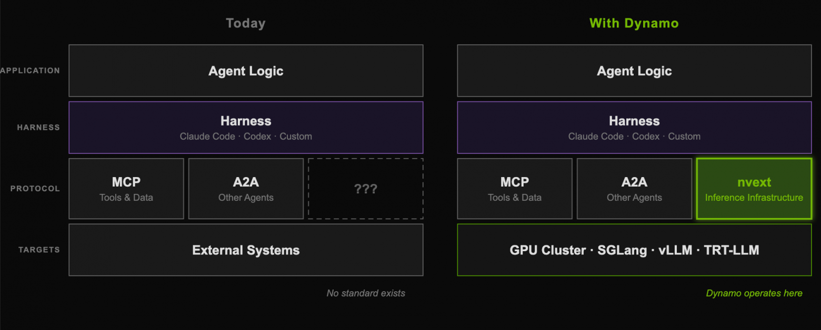This screenshot has height=330, width=821.
Task: Select the External Systems targets box
Action: (246, 250)
